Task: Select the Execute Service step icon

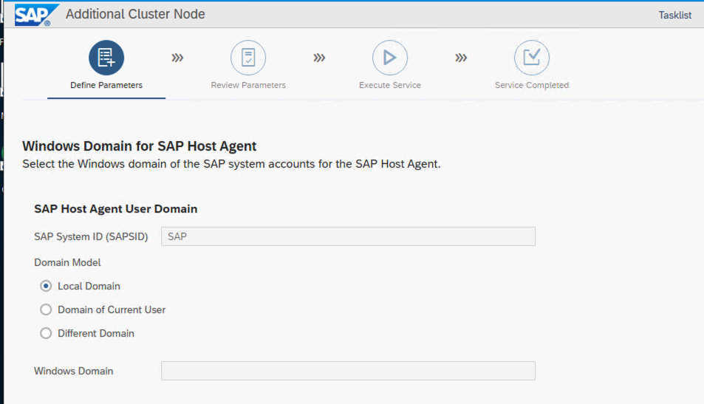Action: [x=390, y=58]
